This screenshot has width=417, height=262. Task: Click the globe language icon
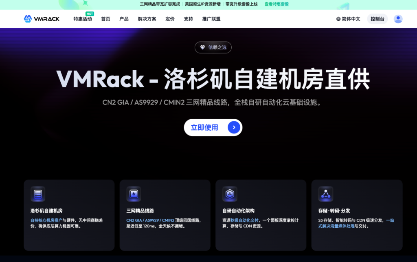(x=338, y=19)
